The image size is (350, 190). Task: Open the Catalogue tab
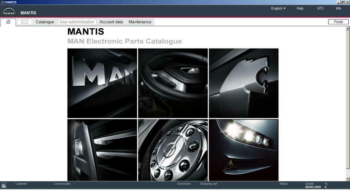(x=45, y=22)
